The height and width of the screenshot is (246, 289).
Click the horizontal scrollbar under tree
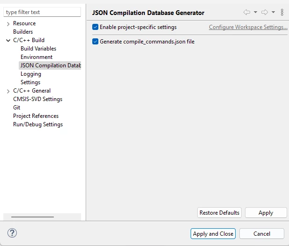click(x=32, y=217)
